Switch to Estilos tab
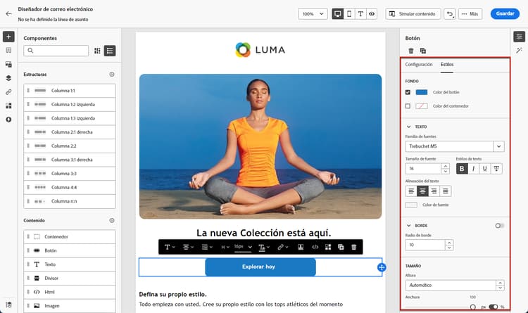This screenshot has width=528, height=313. click(447, 65)
